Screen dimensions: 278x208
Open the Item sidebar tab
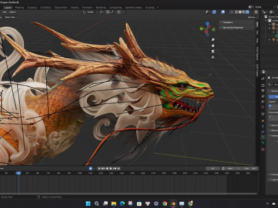[x=257, y=24]
